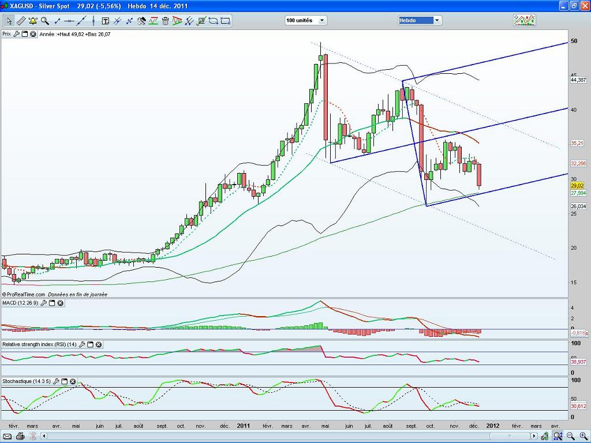This screenshot has height=443, width=591.
Task: Pick the vertical line drawing tool
Action: (x=93, y=21)
